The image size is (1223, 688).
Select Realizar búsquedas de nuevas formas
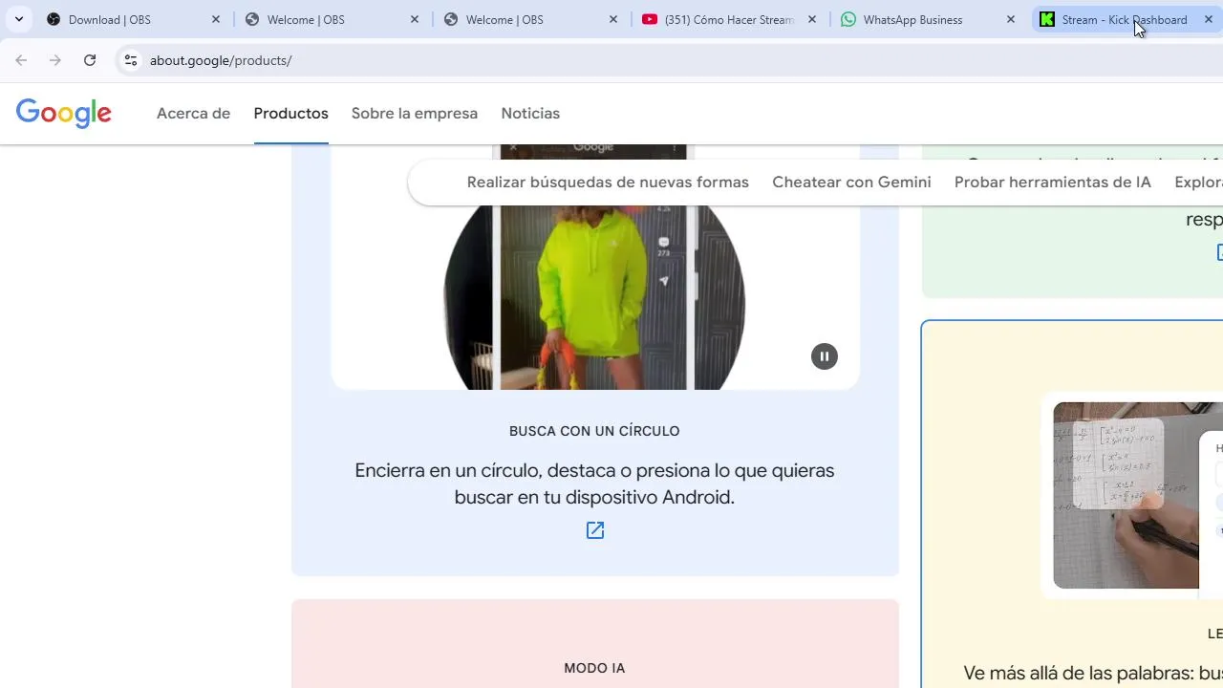pyautogui.click(x=608, y=182)
